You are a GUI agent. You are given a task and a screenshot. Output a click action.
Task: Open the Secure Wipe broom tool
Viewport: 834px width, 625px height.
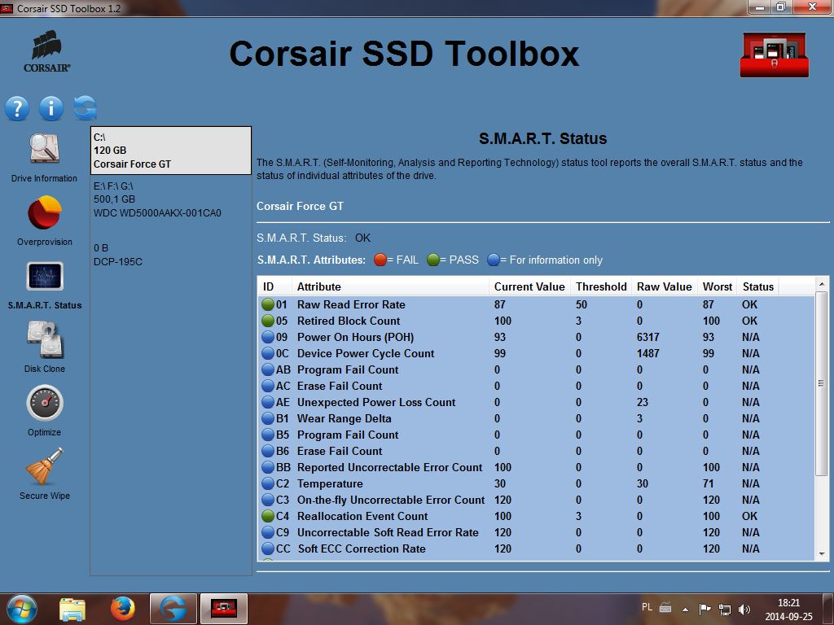44,473
